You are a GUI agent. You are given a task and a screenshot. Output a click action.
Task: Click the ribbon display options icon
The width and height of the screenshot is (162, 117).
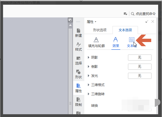(x=126, y=14)
